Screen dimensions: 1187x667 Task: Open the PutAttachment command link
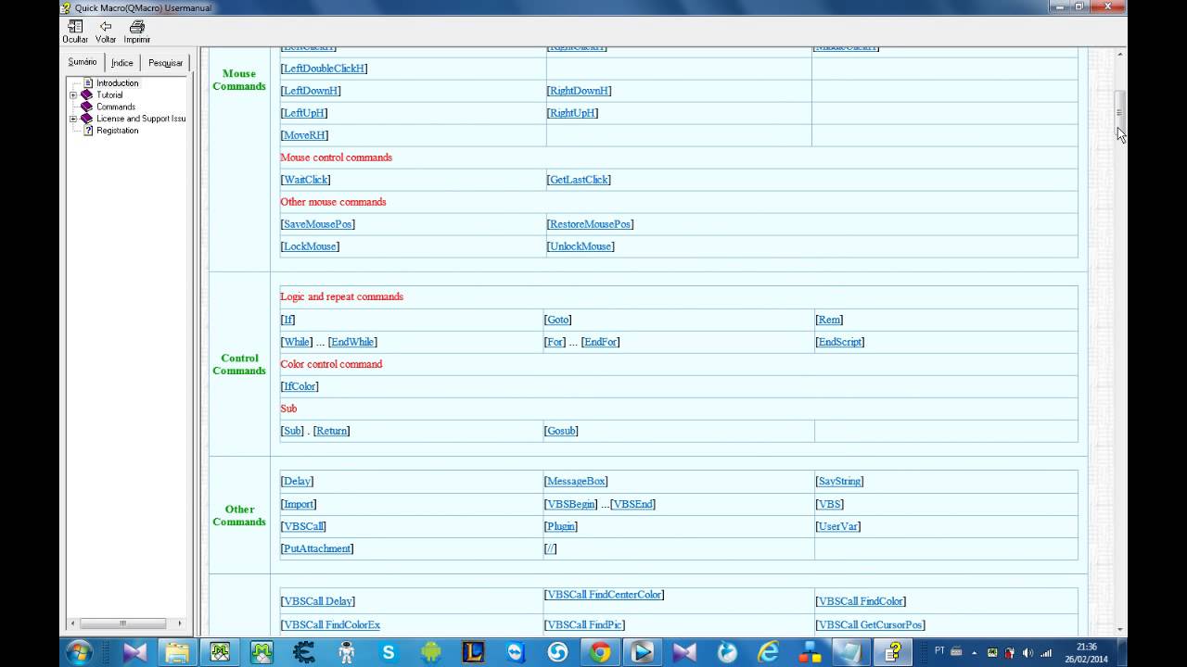pyautogui.click(x=317, y=548)
